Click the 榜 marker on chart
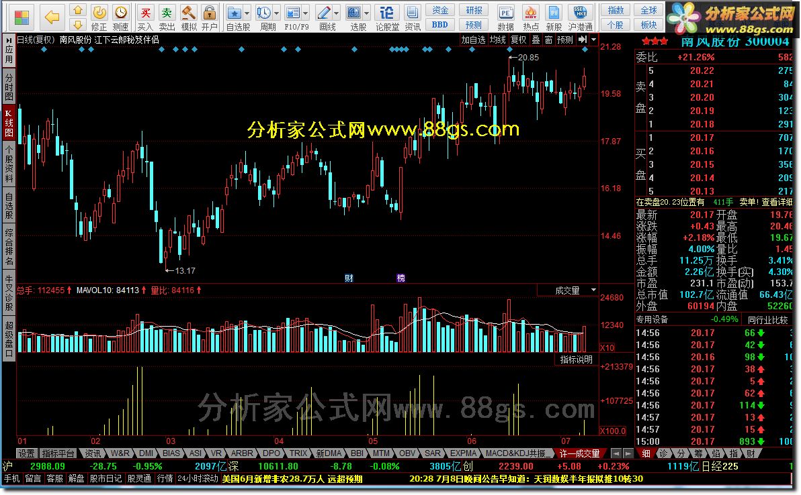801x495 pixels. [401, 278]
